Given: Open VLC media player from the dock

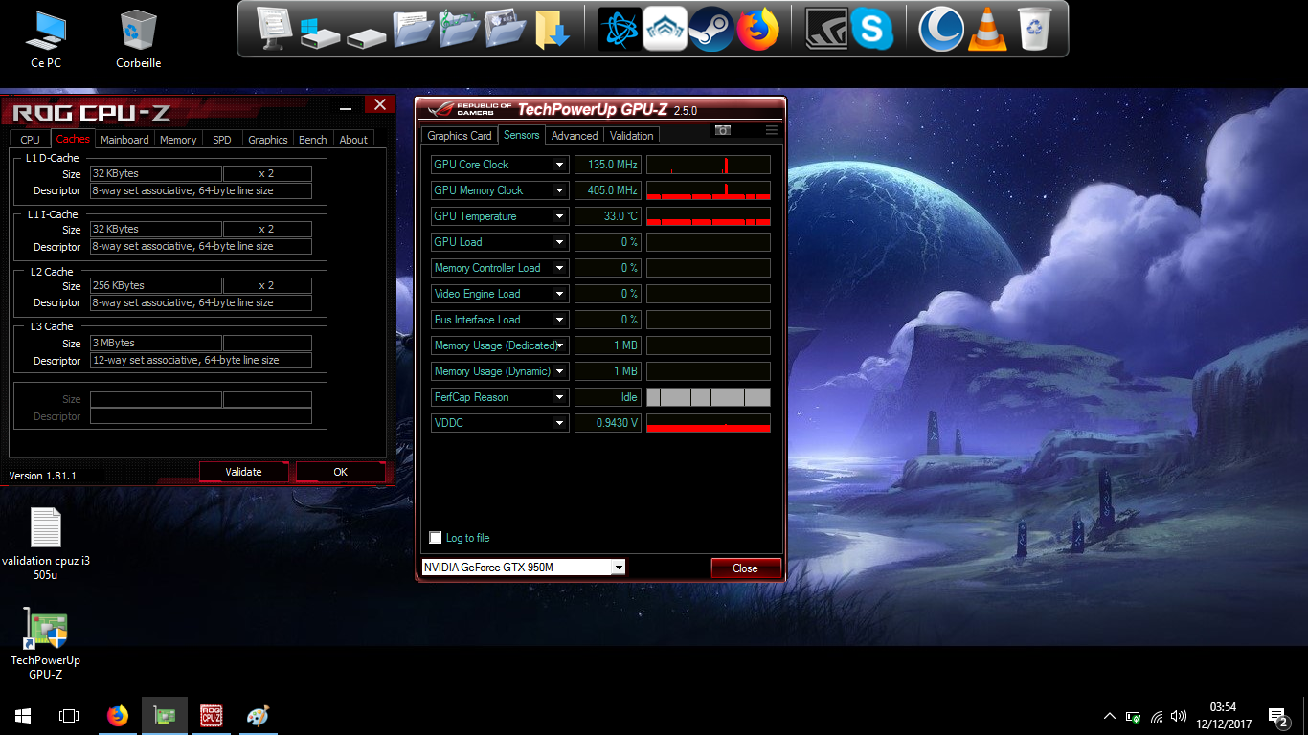Looking at the screenshot, I should [987, 29].
